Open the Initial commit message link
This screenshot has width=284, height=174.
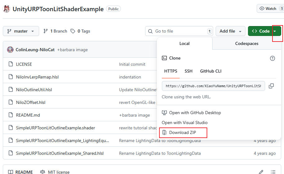(132, 64)
